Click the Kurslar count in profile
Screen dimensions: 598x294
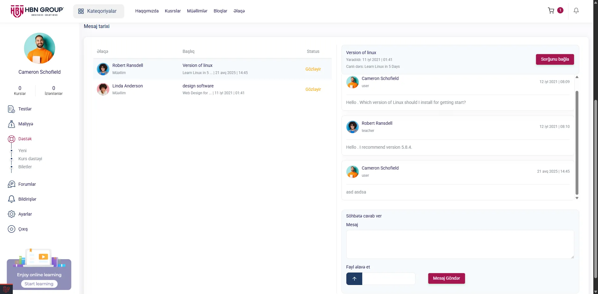click(x=20, y=91)
